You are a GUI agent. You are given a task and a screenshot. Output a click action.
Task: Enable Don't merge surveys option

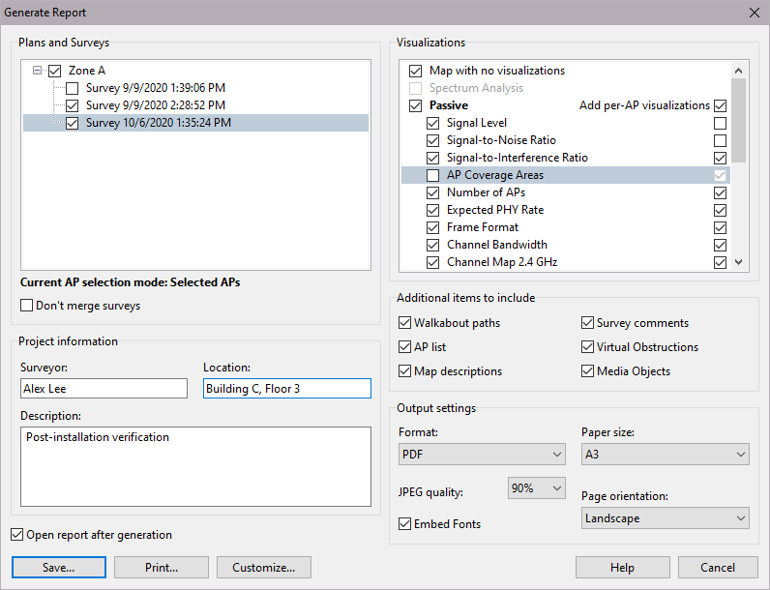(27, 306)
